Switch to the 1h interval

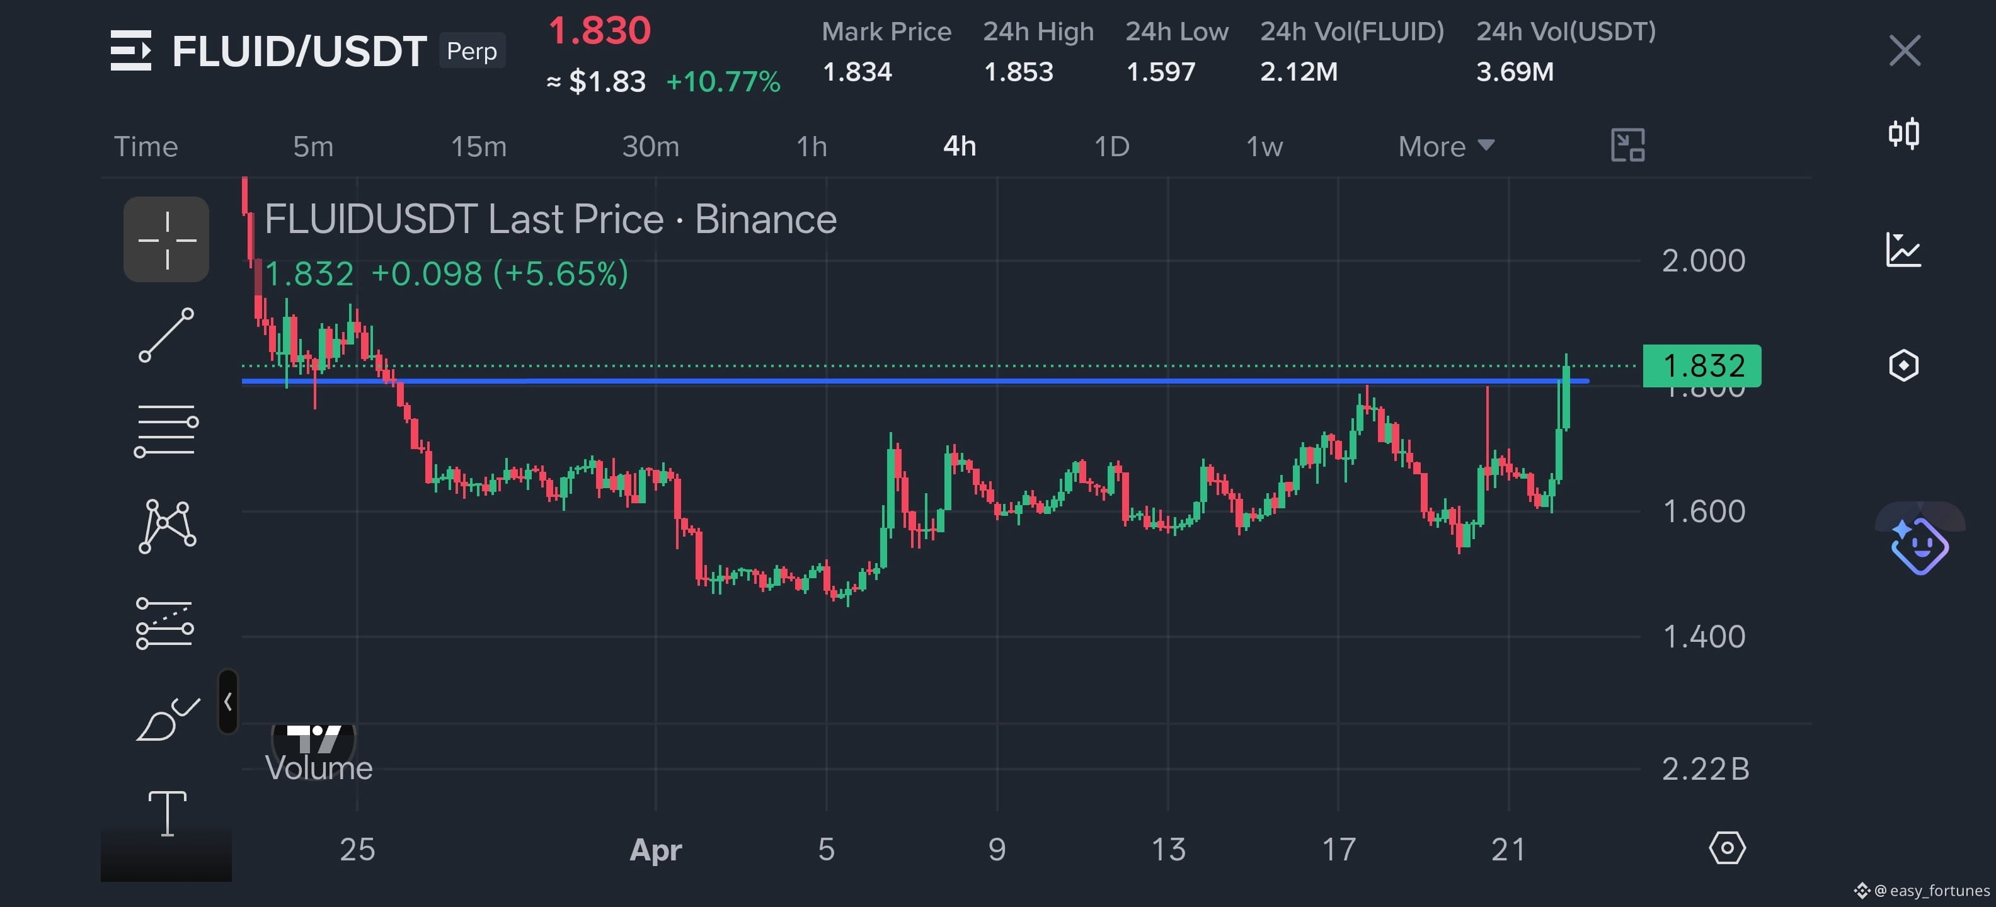coord(812,146)
